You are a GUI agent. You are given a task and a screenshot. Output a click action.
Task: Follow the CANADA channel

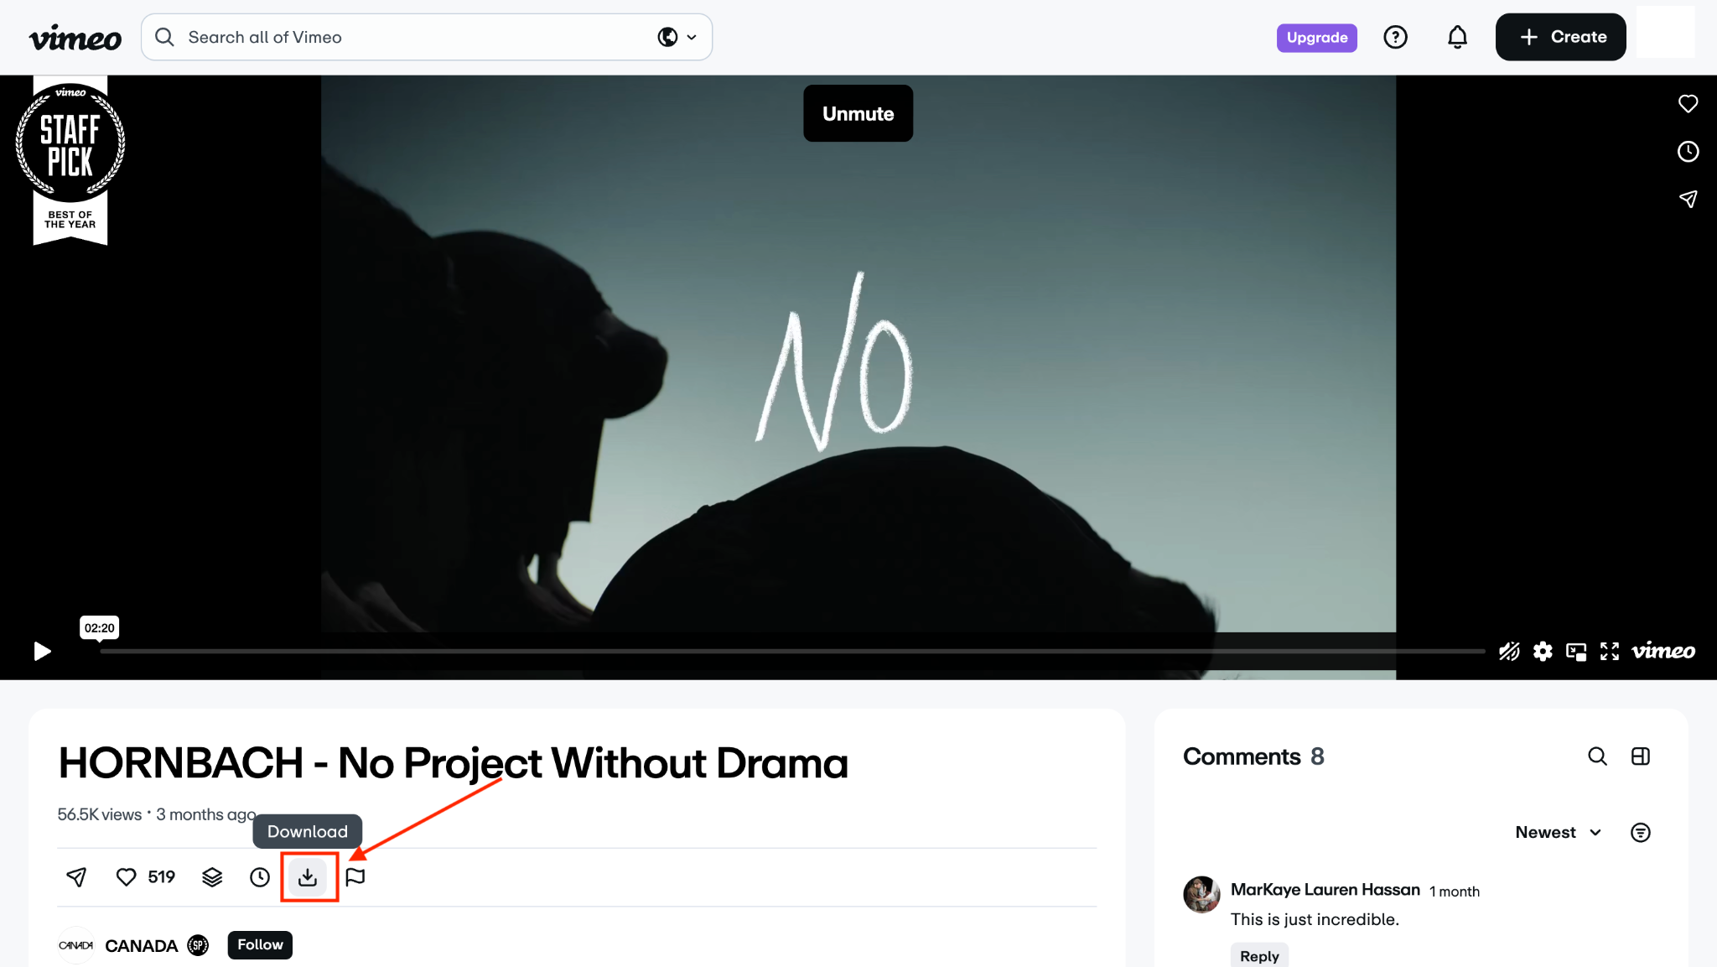click(259, 944)
